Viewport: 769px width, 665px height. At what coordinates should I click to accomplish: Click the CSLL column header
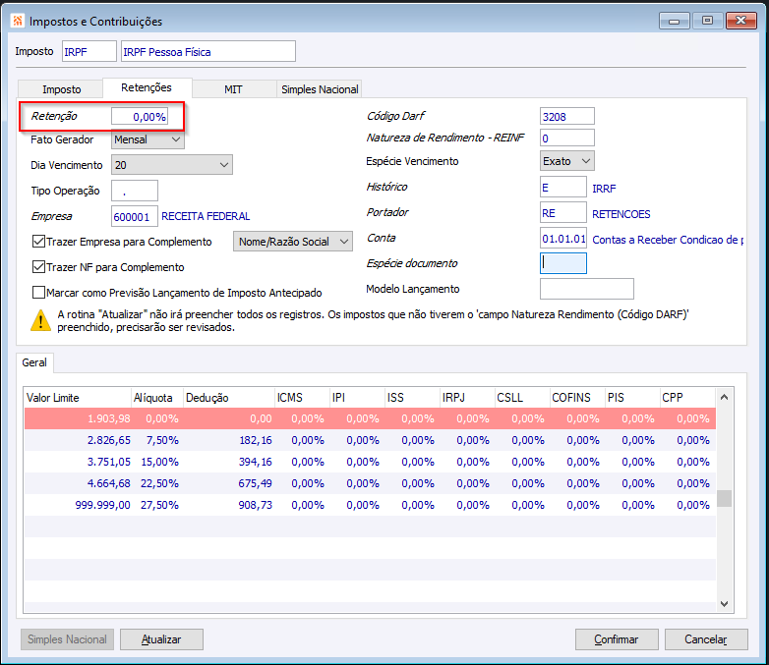(x=523, y=398)
